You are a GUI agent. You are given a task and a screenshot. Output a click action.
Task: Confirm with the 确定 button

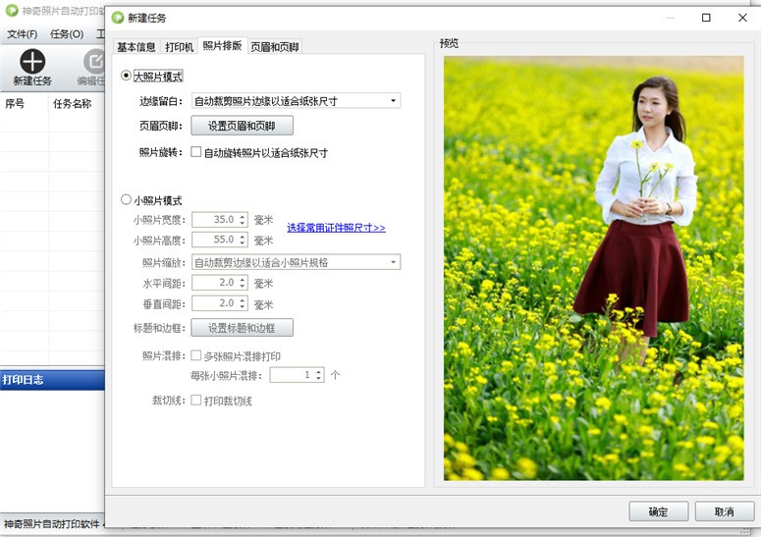[659, 511]
